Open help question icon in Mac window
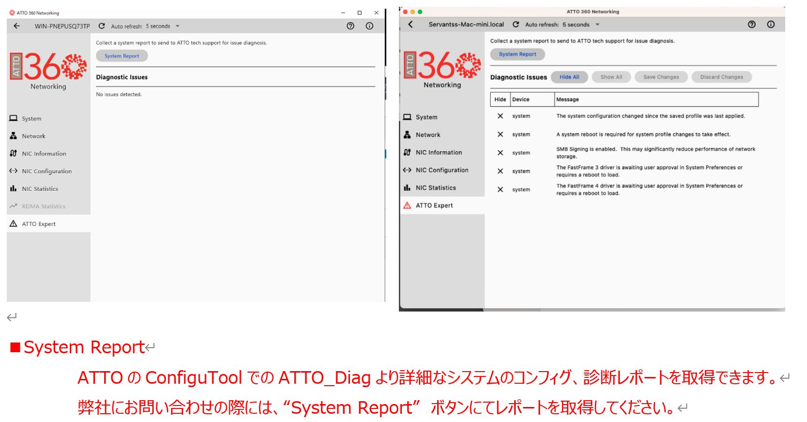 coord(752,24)
